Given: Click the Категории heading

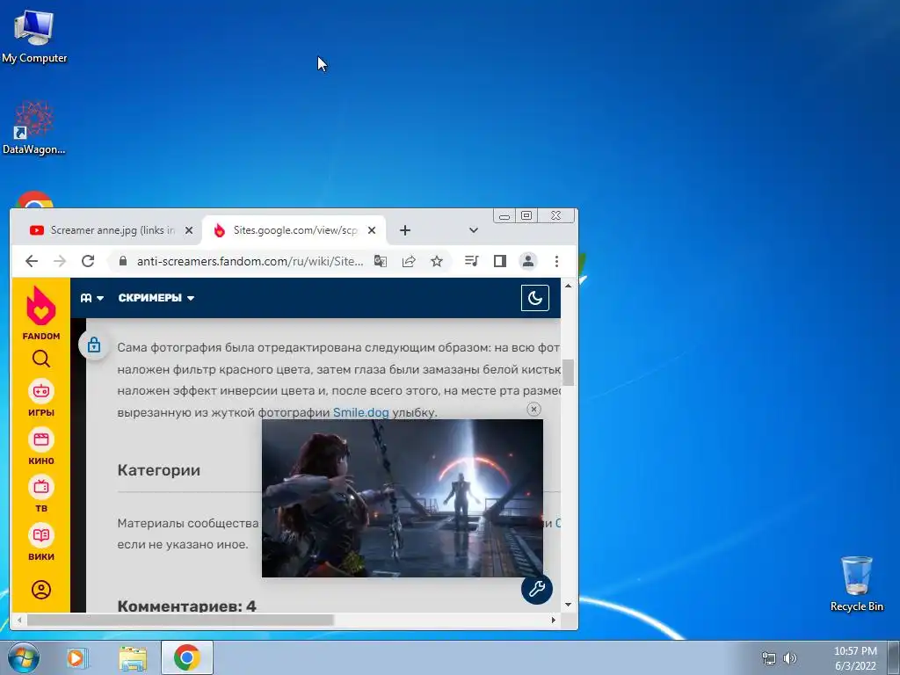Looking at the screenshot, I should tap(159, 470).
